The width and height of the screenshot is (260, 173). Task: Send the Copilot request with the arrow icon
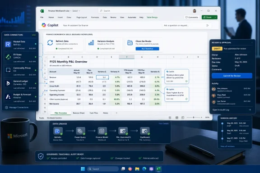(208, 25)
